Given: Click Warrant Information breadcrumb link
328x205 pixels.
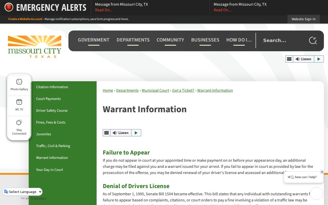Looking at the screenshot, I should coord(215,90).
